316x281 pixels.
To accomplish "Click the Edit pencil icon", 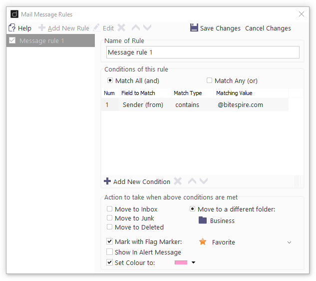I will point(96,27).
